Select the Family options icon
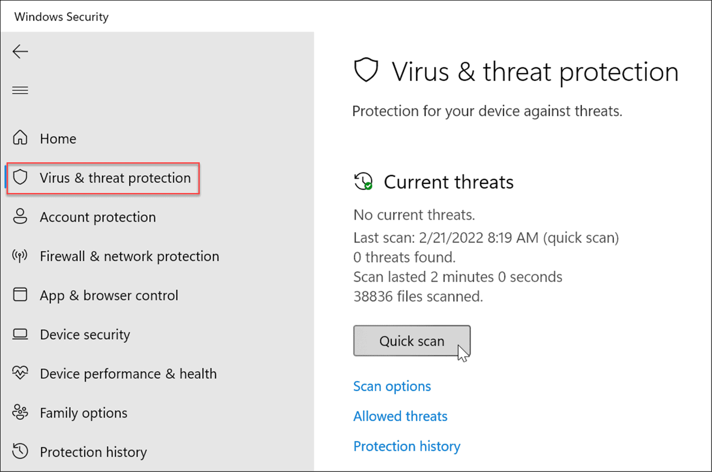712x472 pixels. 20,412
